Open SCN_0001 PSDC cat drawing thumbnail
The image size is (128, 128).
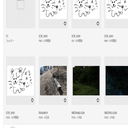[21, 81]
